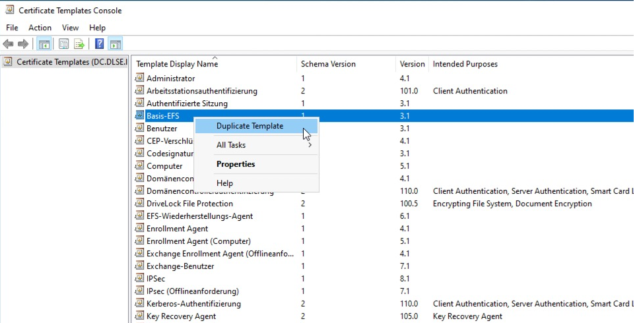Click Help in the context menu
637x323 pixels.
224,183
